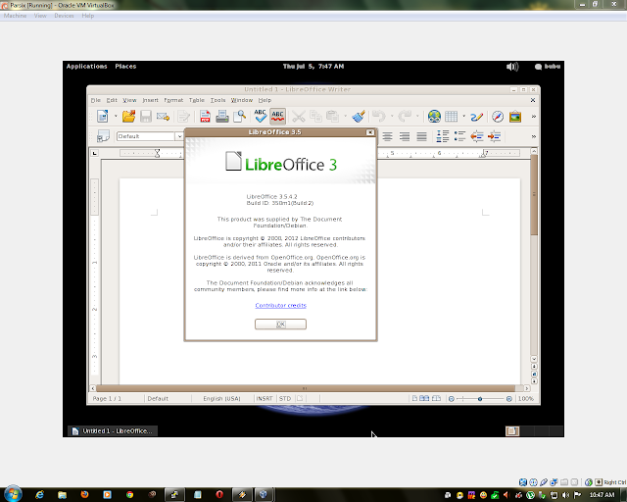This screenshot has height=502, width=627.
Task: Expand the New document dropdown arrow
Action: tap(116, 117)
